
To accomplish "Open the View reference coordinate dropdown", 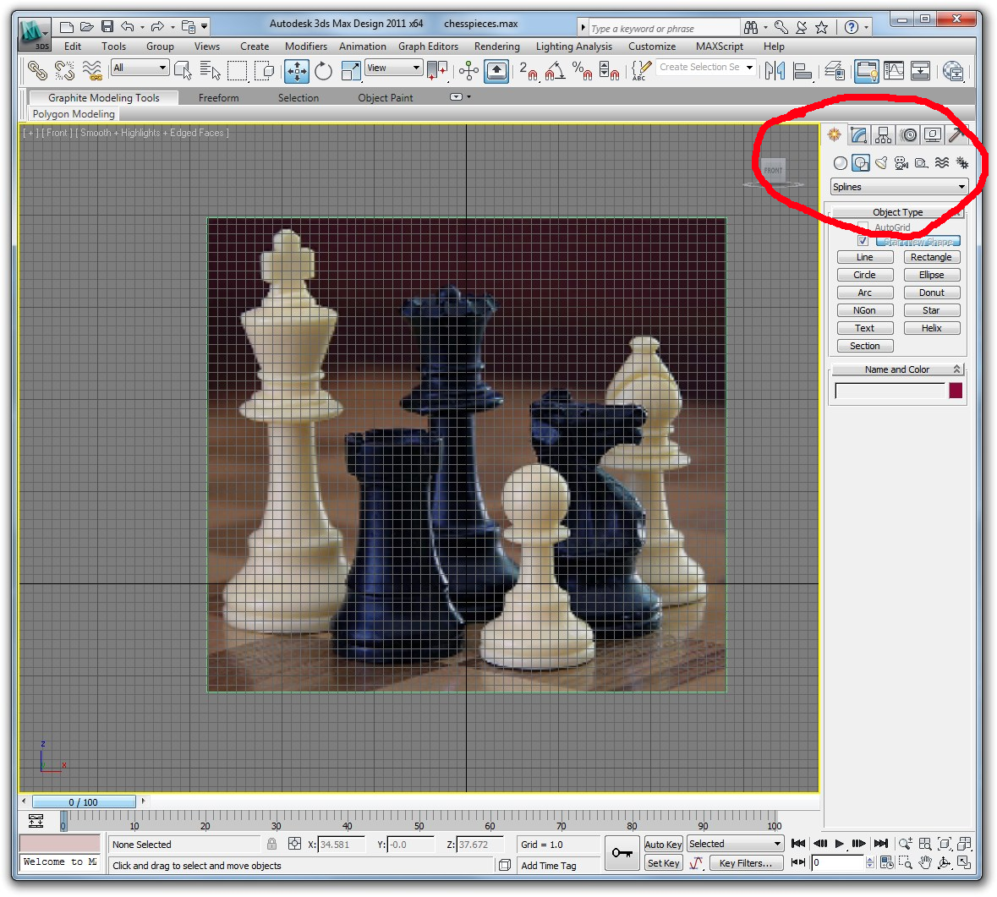I will [x=393, y=68].
